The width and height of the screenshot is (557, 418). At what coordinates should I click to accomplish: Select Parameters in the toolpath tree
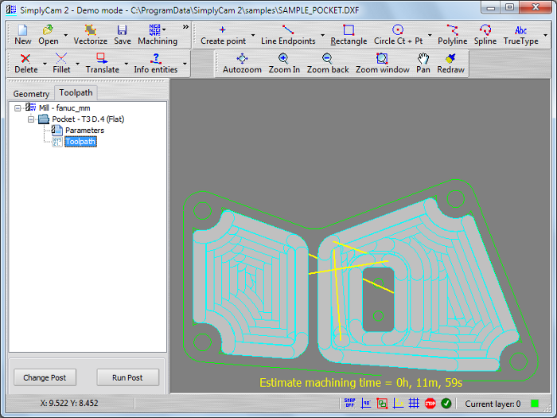pyautogui.click(x=84, y=131)
